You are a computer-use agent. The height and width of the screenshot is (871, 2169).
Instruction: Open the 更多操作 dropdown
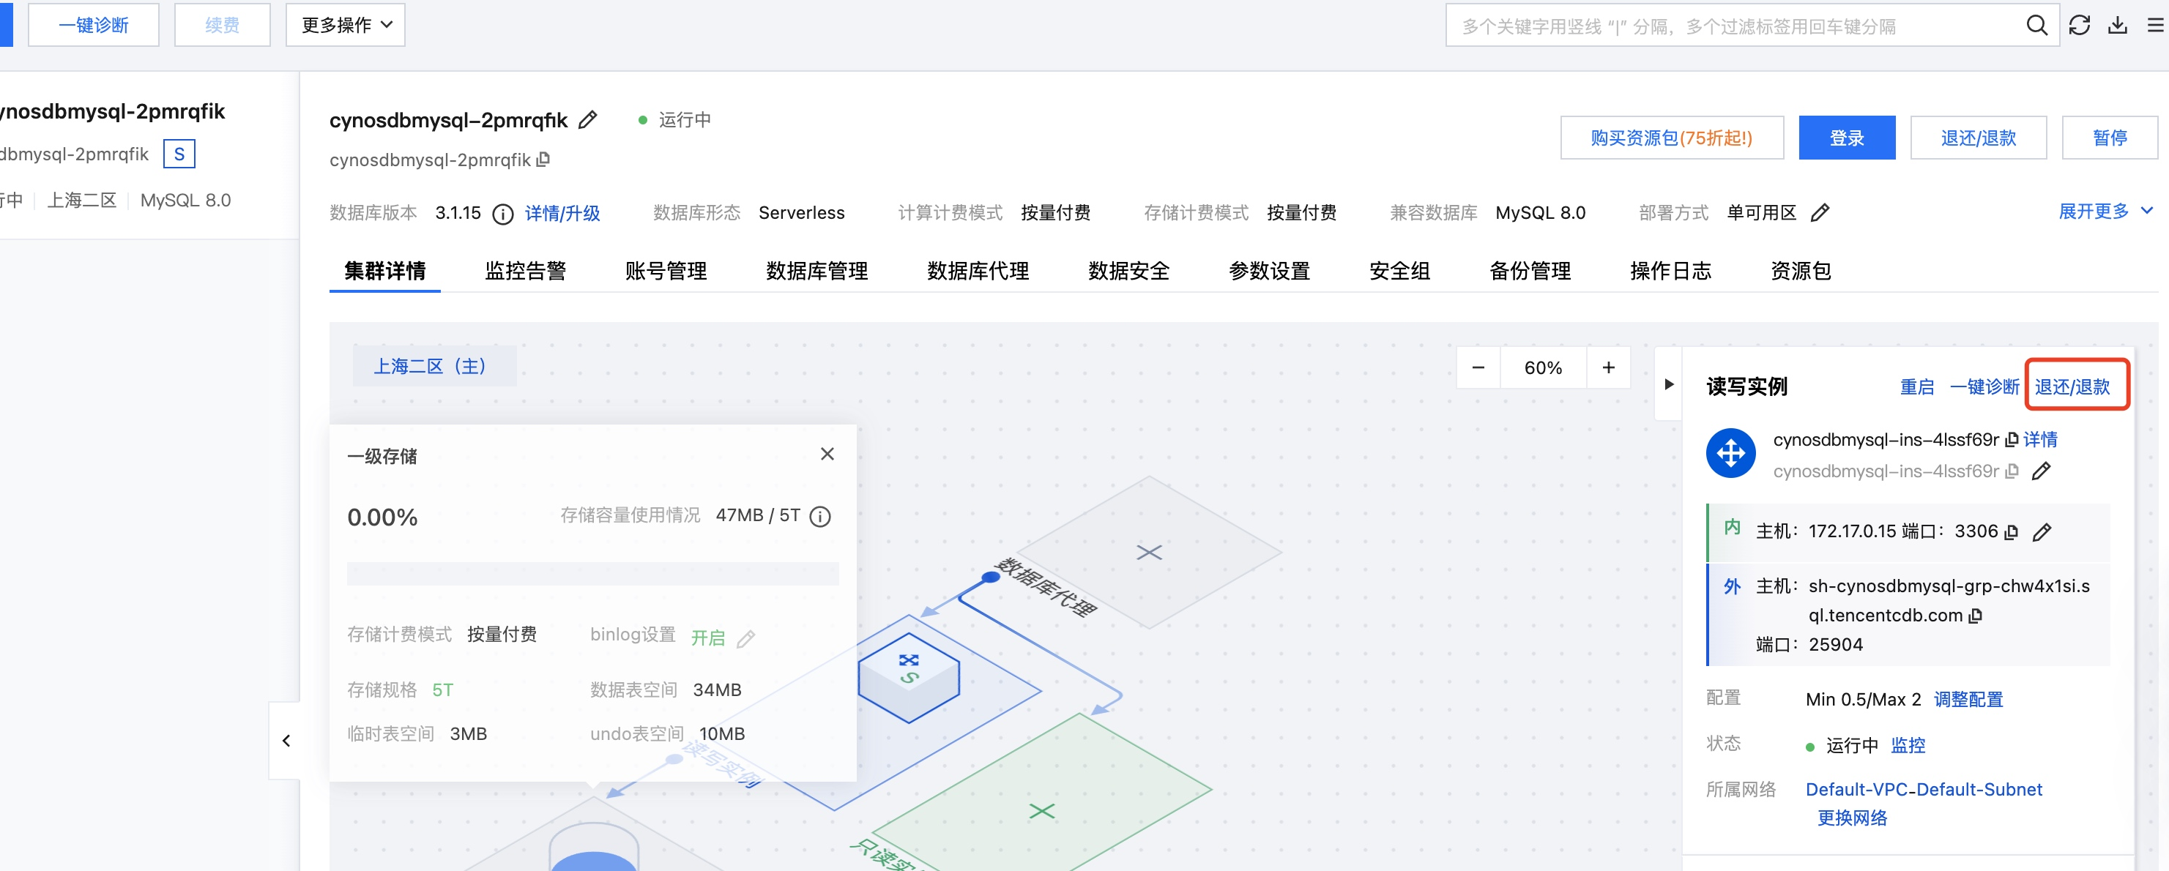pyautogui.click(x=345, y=25)
